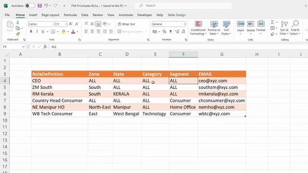Click the Save icon in title bar
The height and width of the screenshot is (173, 308).
(39, 6)
